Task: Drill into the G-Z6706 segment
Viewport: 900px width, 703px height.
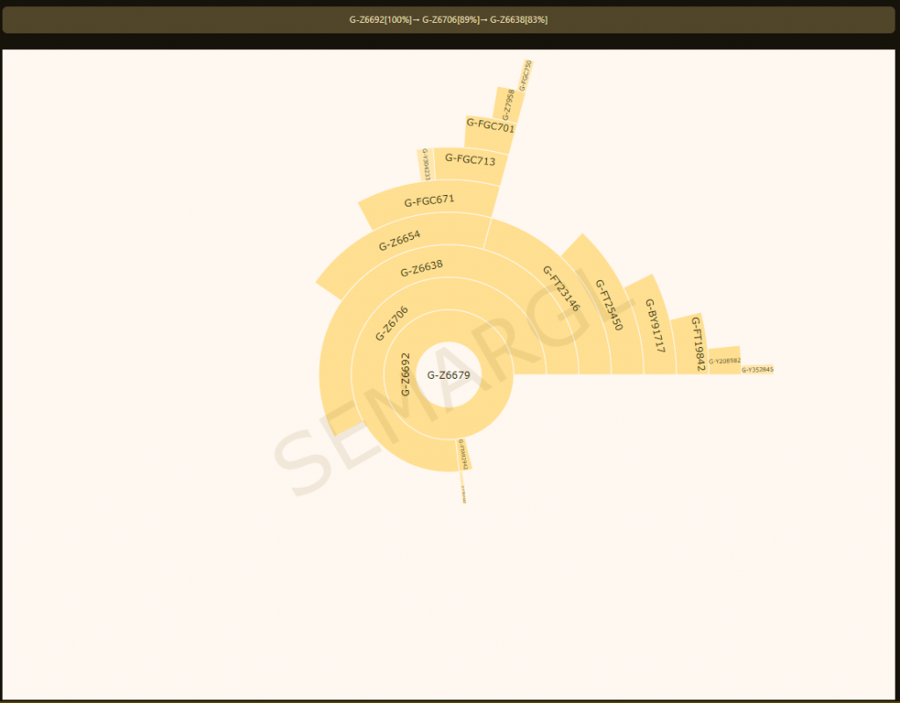Action: click(x=392, y=324)
